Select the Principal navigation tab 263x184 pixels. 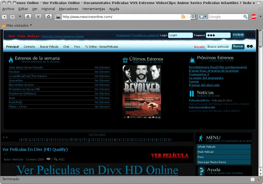tap(12, 47)
